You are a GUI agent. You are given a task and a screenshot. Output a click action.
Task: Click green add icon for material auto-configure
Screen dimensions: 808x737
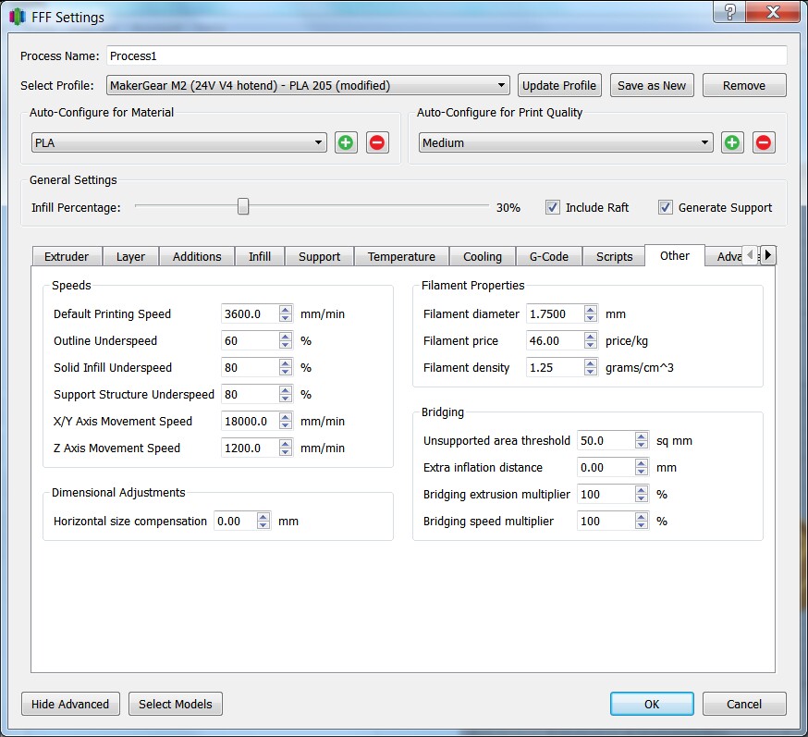346,142
